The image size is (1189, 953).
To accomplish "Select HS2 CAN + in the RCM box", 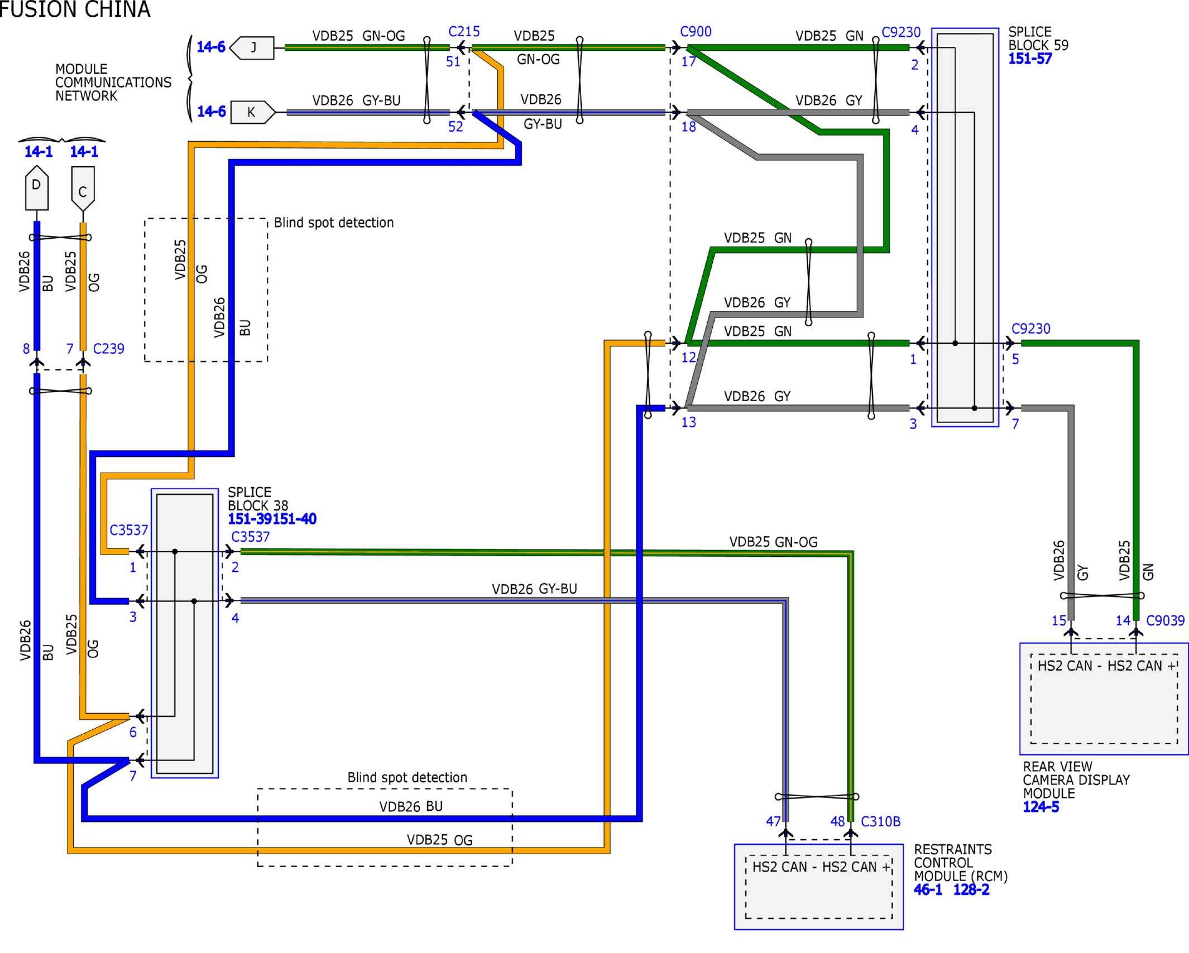I will (856, 867).
